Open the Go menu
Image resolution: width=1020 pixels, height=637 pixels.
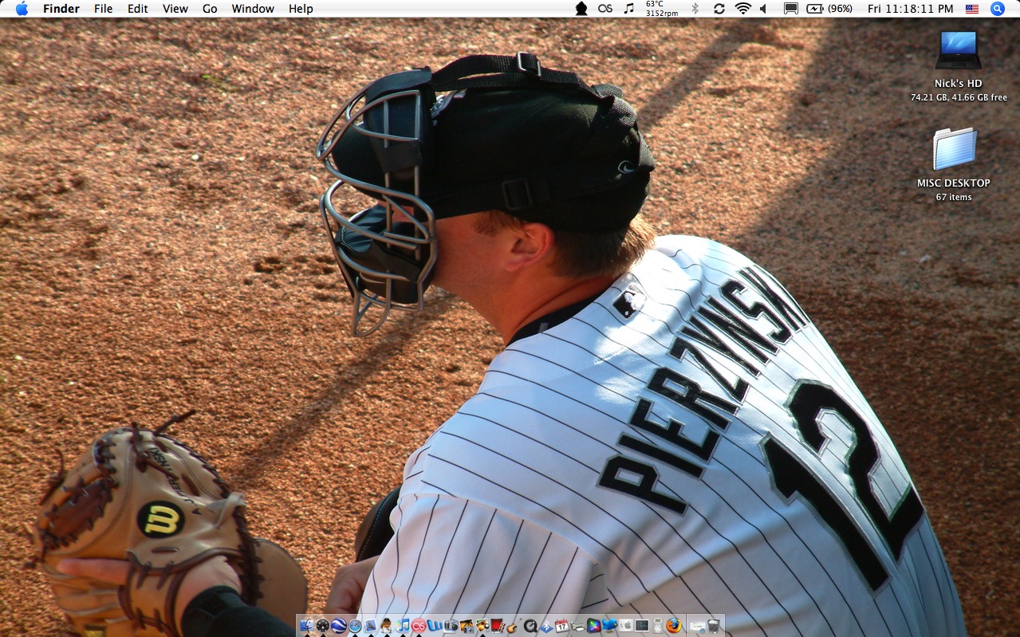(210, 9)
